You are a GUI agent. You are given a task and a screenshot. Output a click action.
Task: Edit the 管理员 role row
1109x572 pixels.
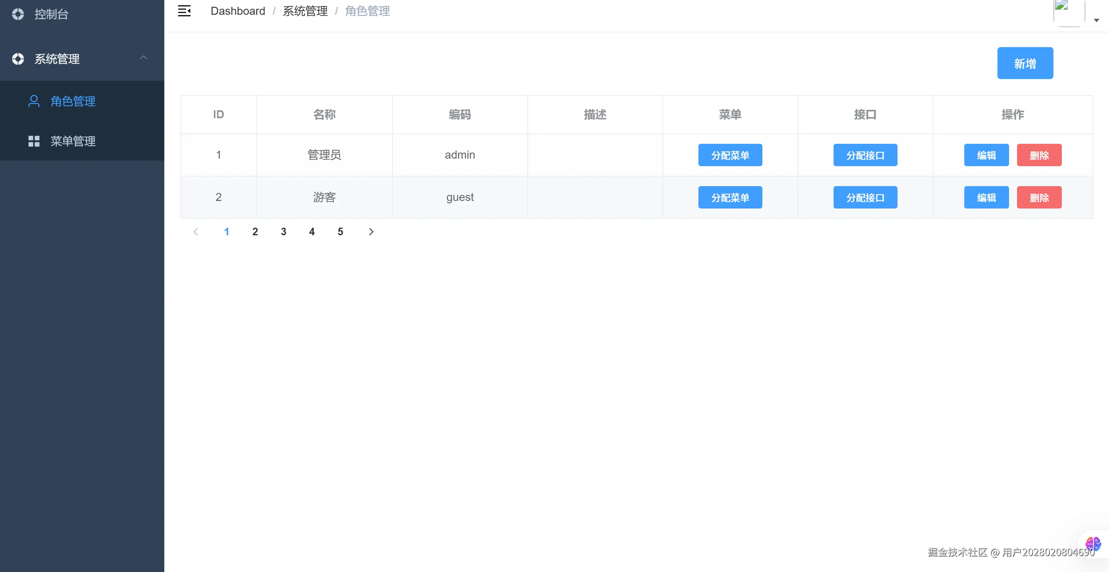pos(986,155)
